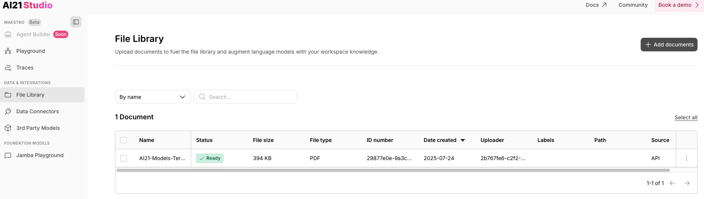The height and width of the screenshot is (199, 704).
Task: Open the Community link
Action: coord(633,5)
